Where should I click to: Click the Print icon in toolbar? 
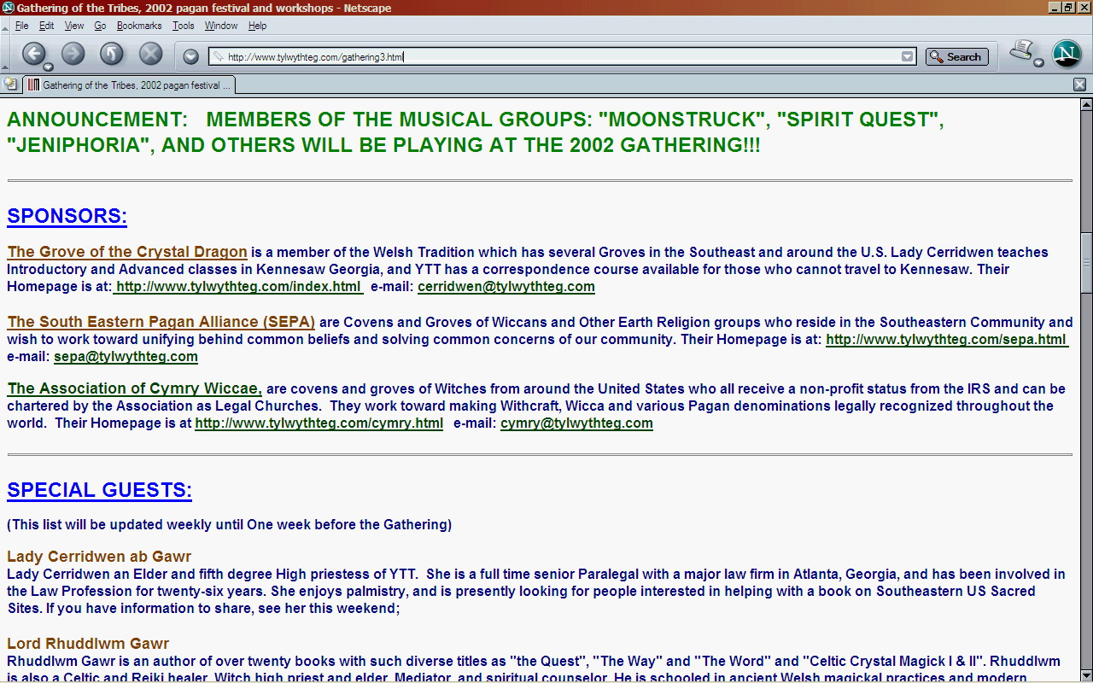(1021, 51)
